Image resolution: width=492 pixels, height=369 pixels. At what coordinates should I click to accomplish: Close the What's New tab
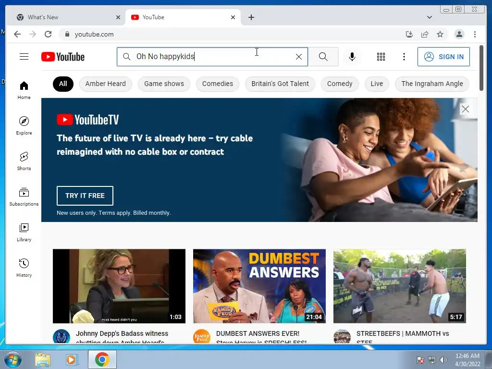[x=118, y=17]
